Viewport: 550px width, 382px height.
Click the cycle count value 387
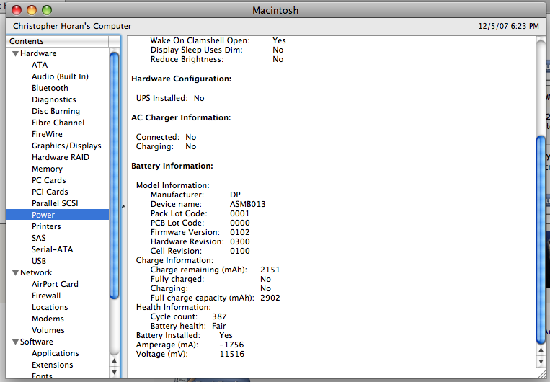(x=220, y=316)
